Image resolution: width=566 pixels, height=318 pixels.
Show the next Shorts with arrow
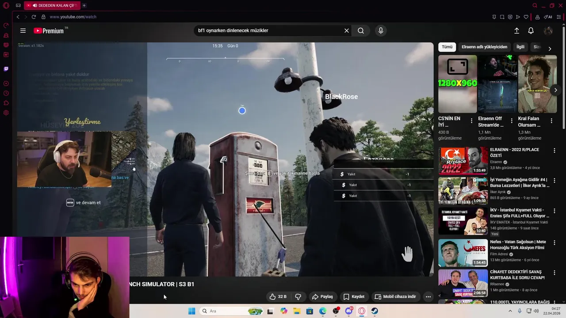(x=555, y=90)
